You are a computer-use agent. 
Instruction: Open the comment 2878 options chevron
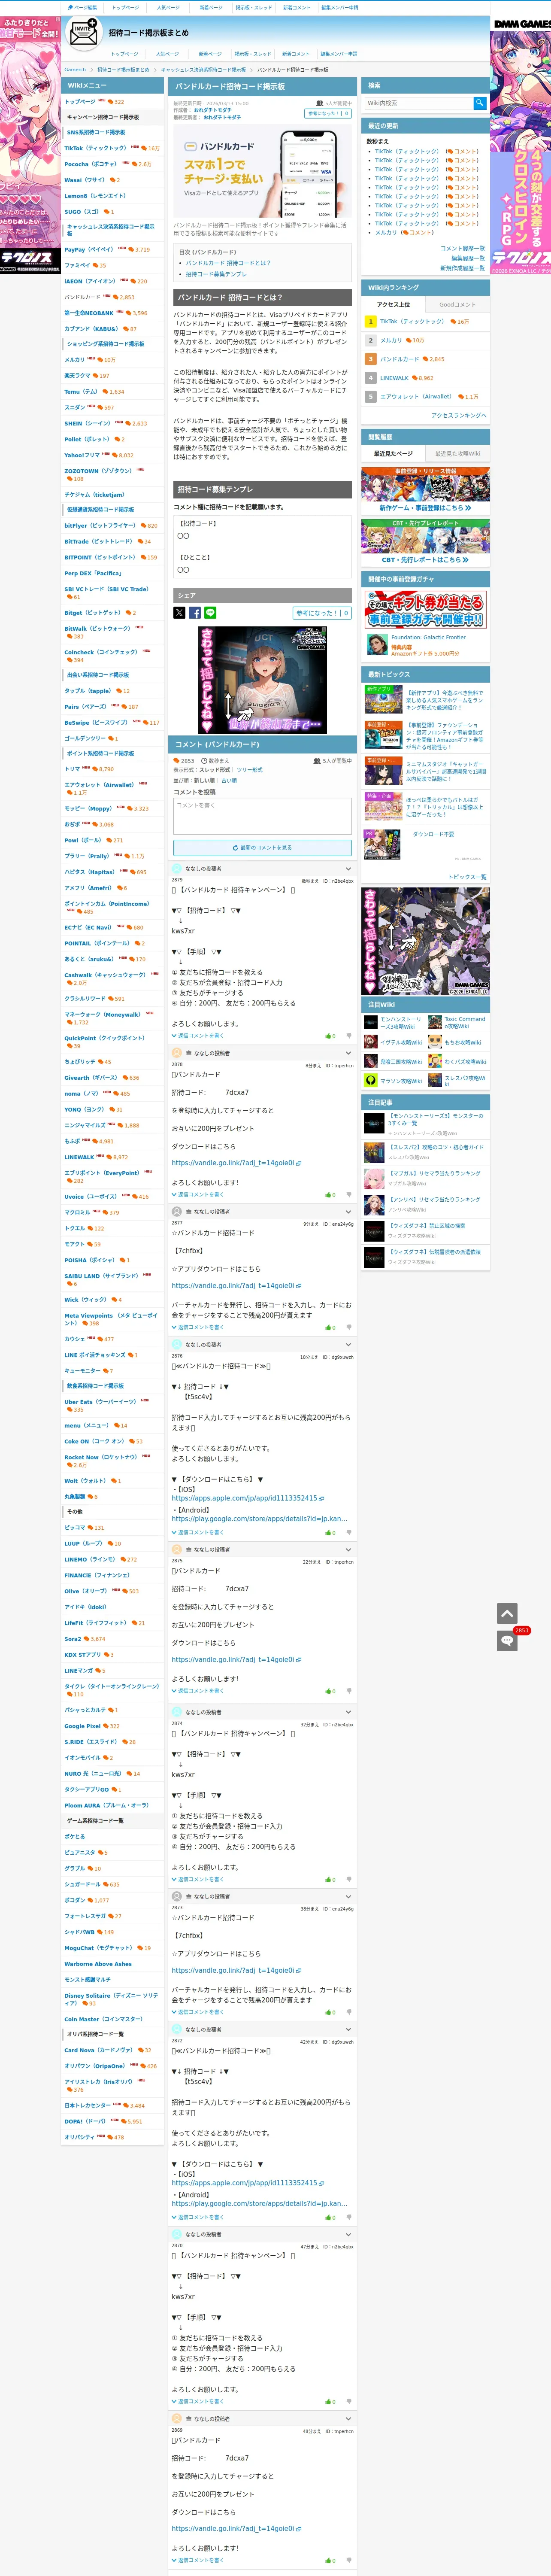[x=348, y=1053]
